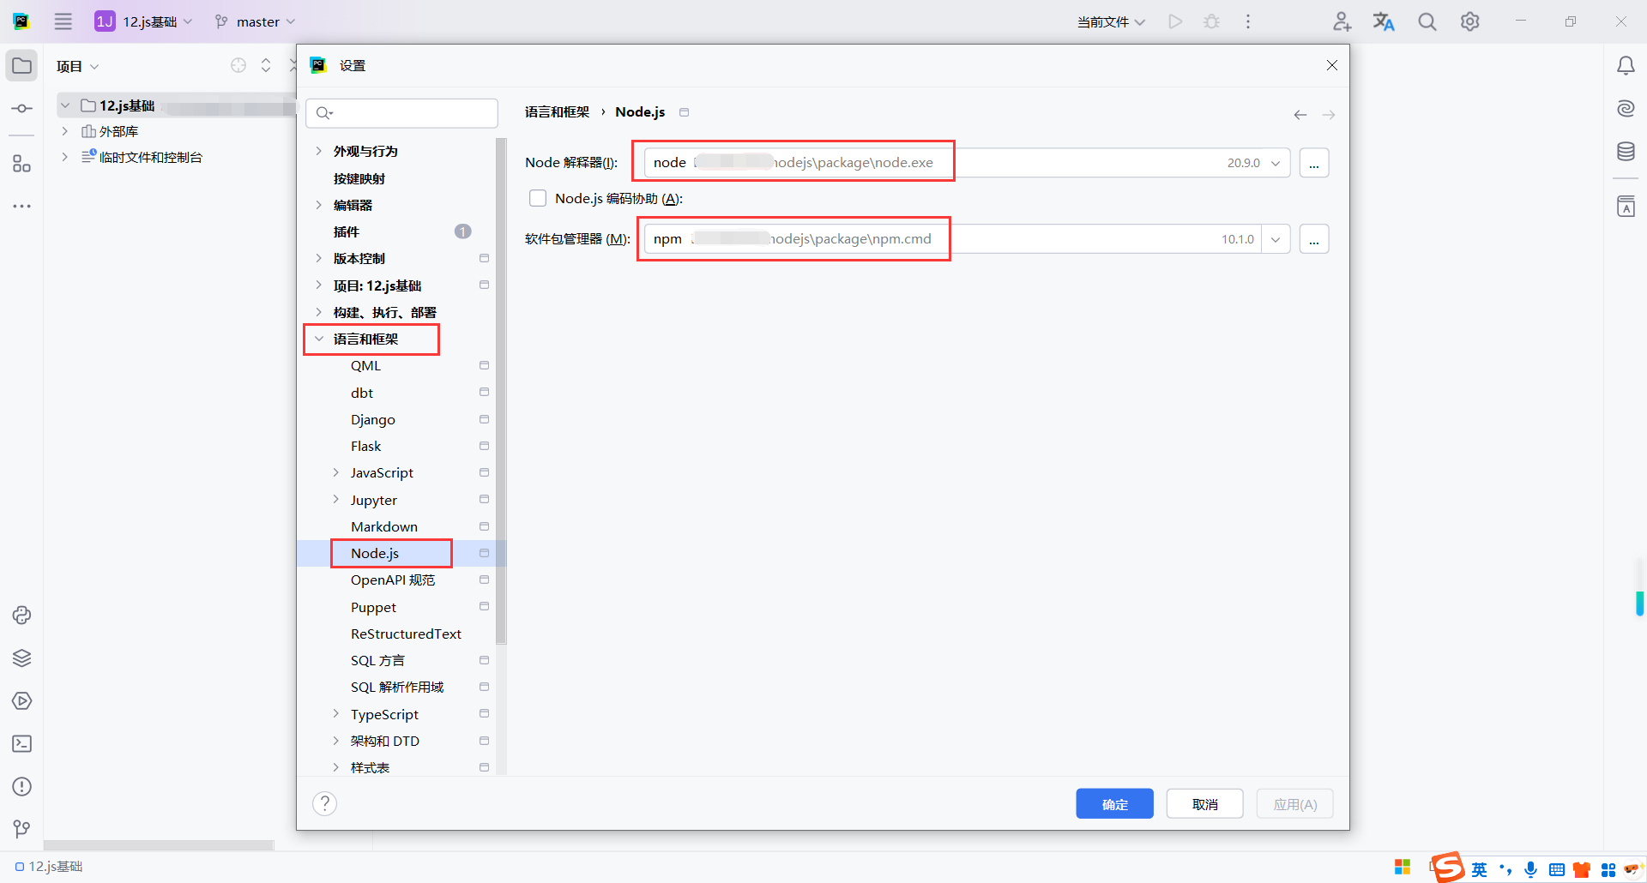
Task: Expand the 外部库 node in project tree
Action: [65, 131]
